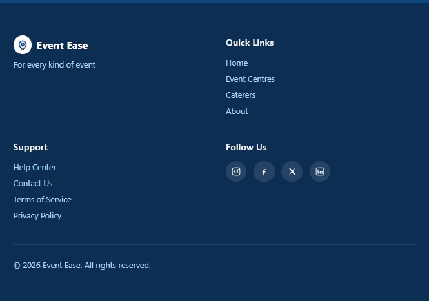Click the Event Ease location pin logo

(23, 45)
